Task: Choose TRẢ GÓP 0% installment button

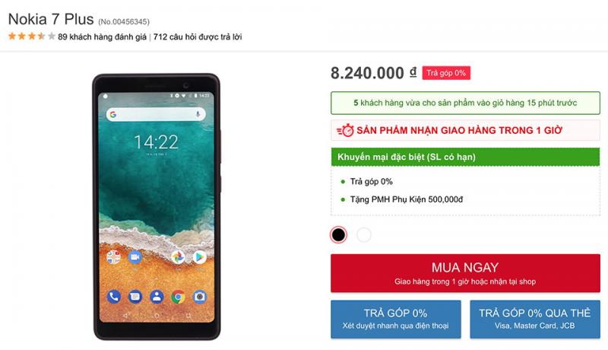Action: (396, 319)
